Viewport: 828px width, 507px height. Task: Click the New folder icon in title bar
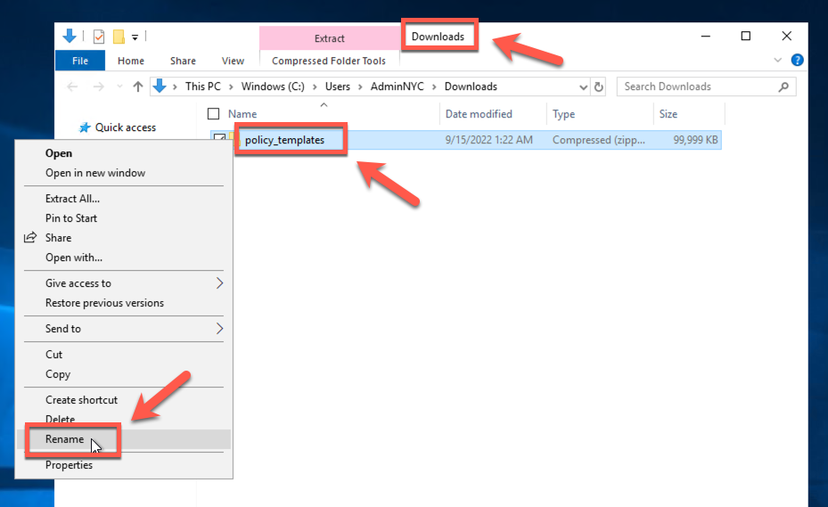pos(118,37)
